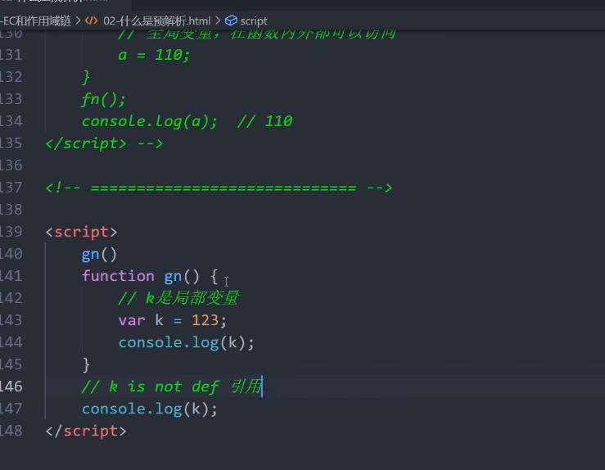Open the script breadcrumb segment
This screenshot has height=470, width=605.
(x=254, y=20)
